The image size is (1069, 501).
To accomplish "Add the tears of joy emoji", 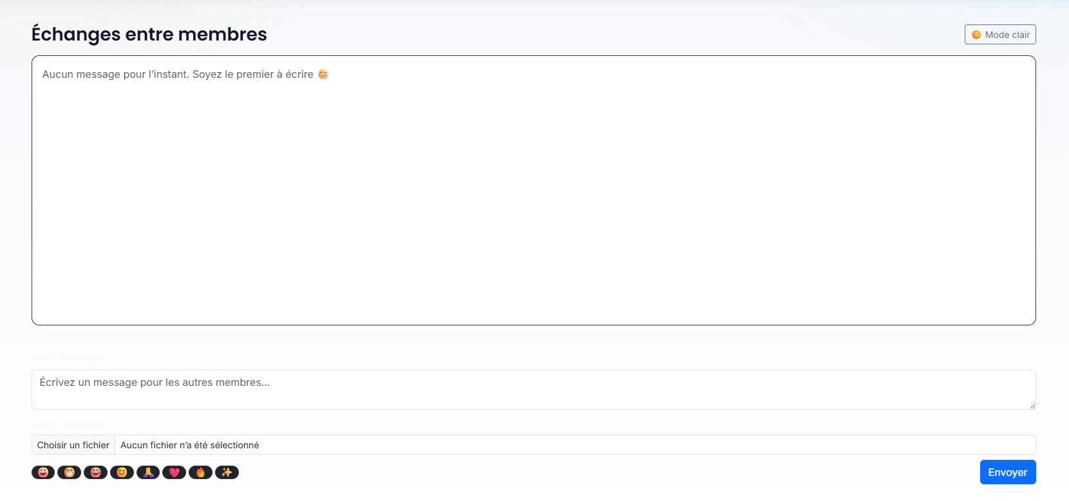I will point(95,473).
